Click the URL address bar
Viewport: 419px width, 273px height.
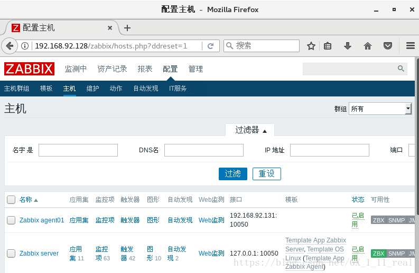pos(118,46)
